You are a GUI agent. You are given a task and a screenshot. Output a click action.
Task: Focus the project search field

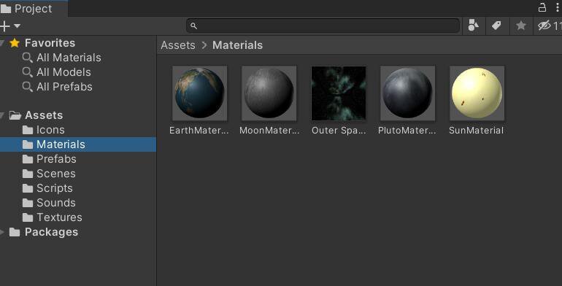[323, 26]
